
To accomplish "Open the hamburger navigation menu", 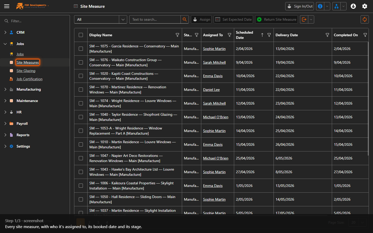I will click(x=7, y=6).
